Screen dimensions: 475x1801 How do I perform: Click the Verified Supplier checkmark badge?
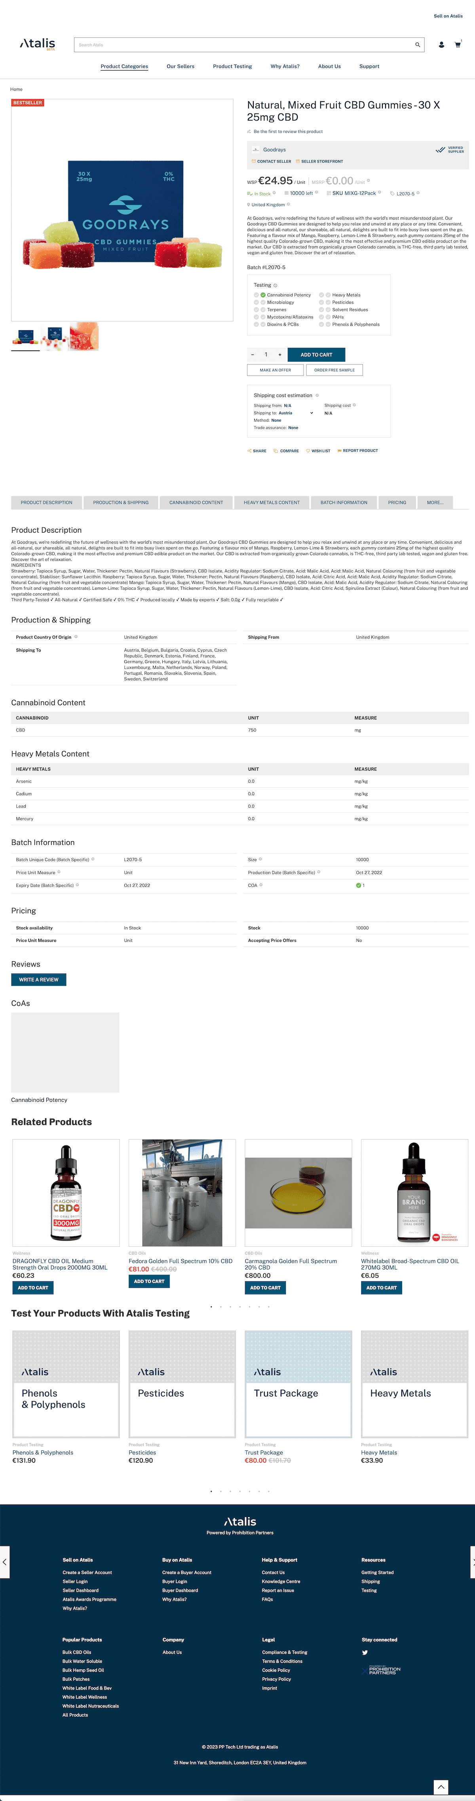(450, 150)
